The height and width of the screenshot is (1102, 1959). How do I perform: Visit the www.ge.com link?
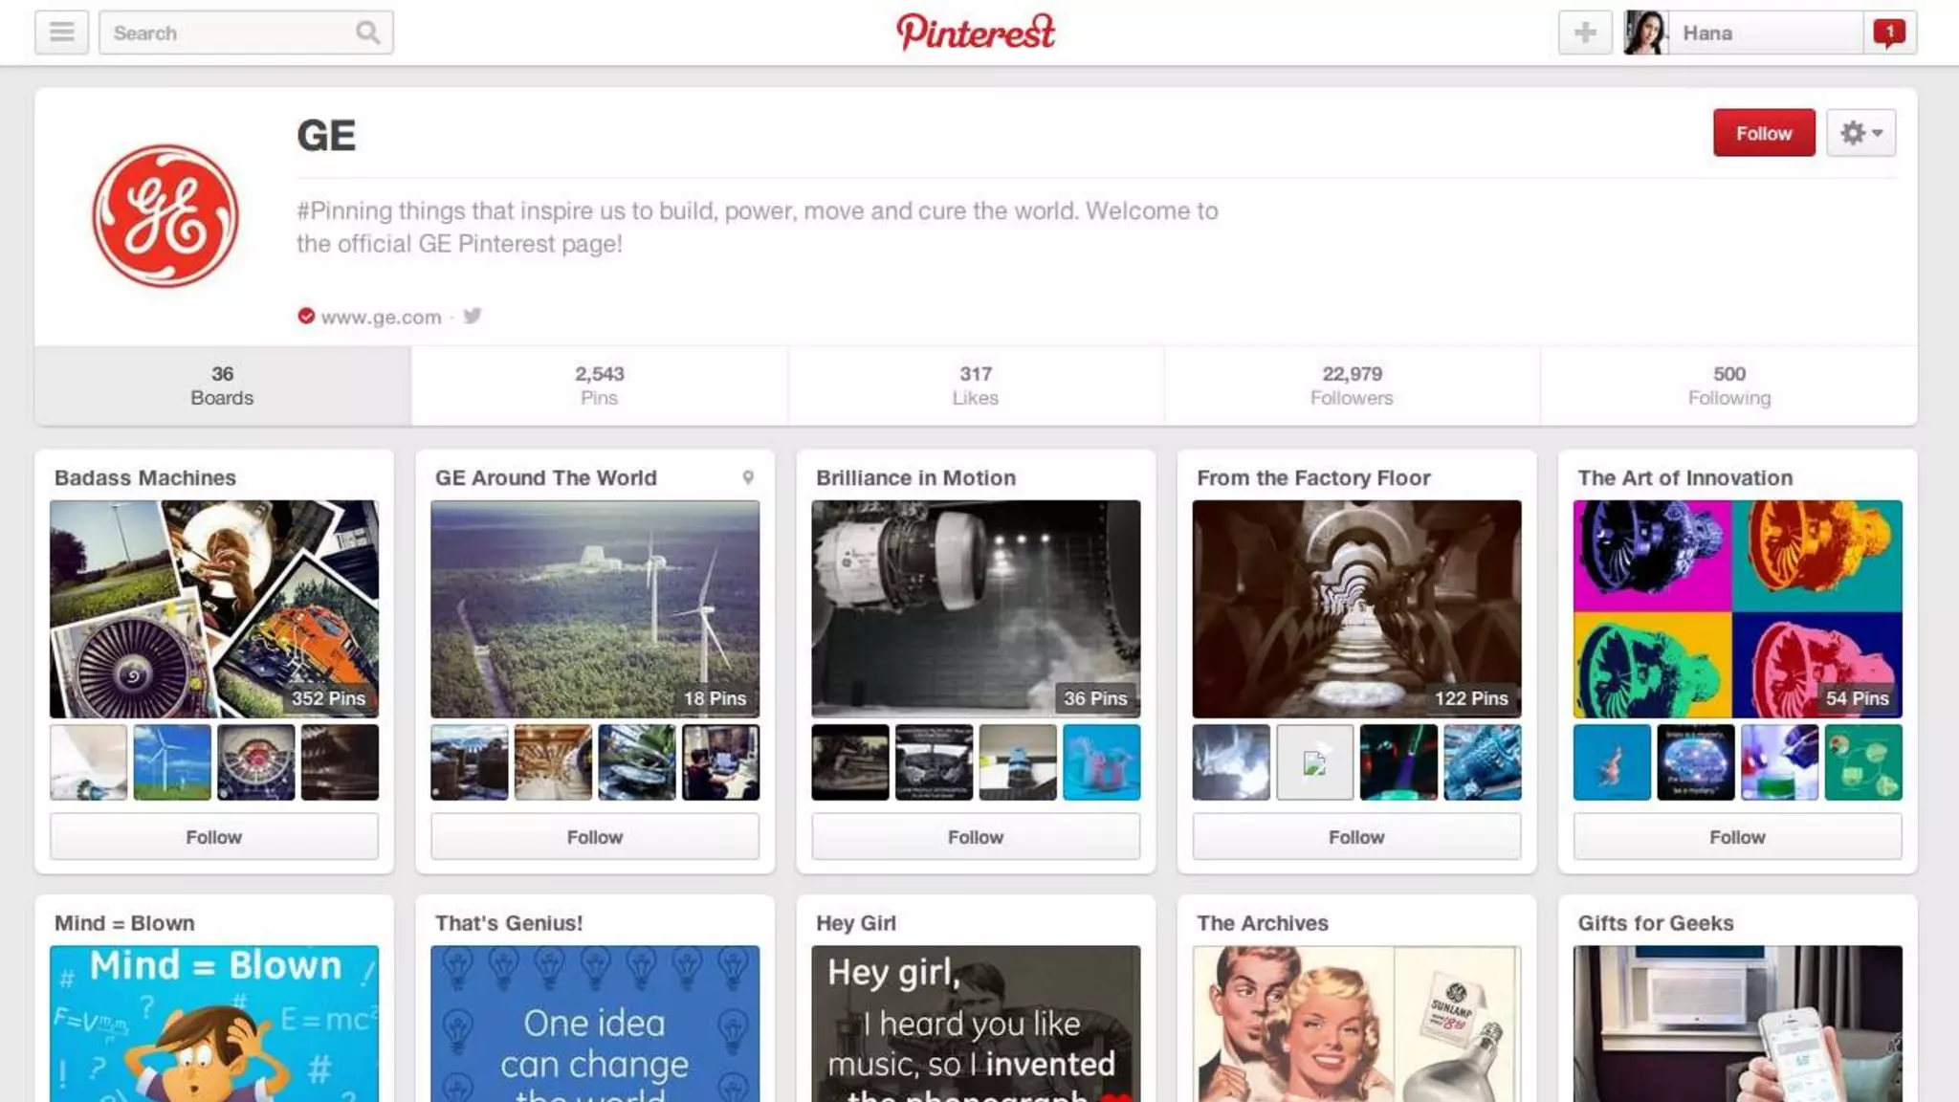[x=381, y=317]
